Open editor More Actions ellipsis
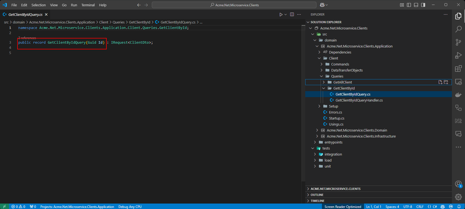 tap(299, 14)
